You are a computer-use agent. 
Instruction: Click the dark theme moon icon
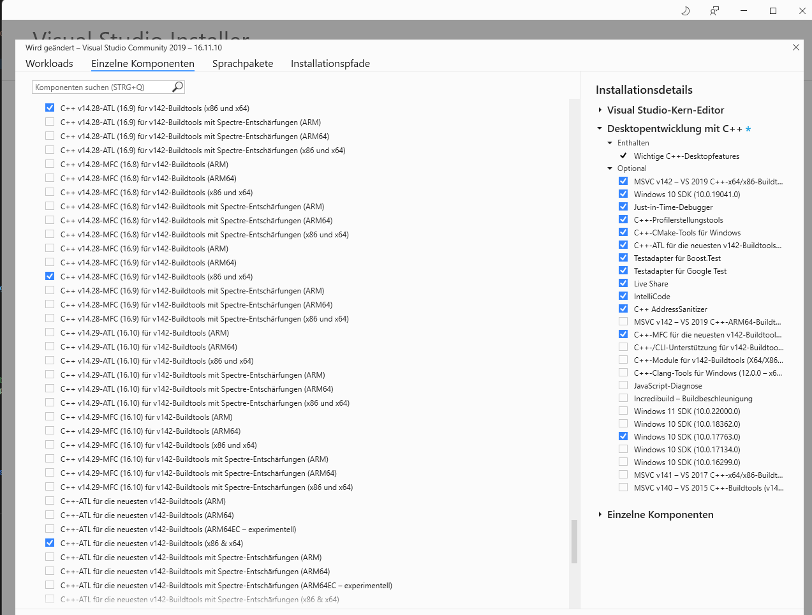tap(685, 11)
